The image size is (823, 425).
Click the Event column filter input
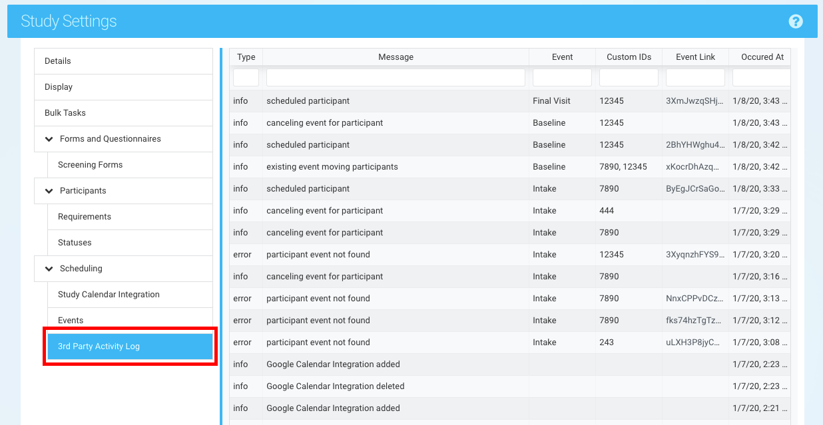click(x=562, y=78)
